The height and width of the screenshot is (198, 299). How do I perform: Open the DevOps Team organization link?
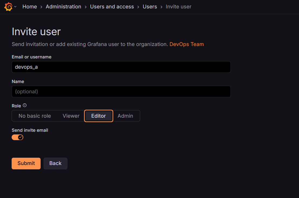point(186,44)
